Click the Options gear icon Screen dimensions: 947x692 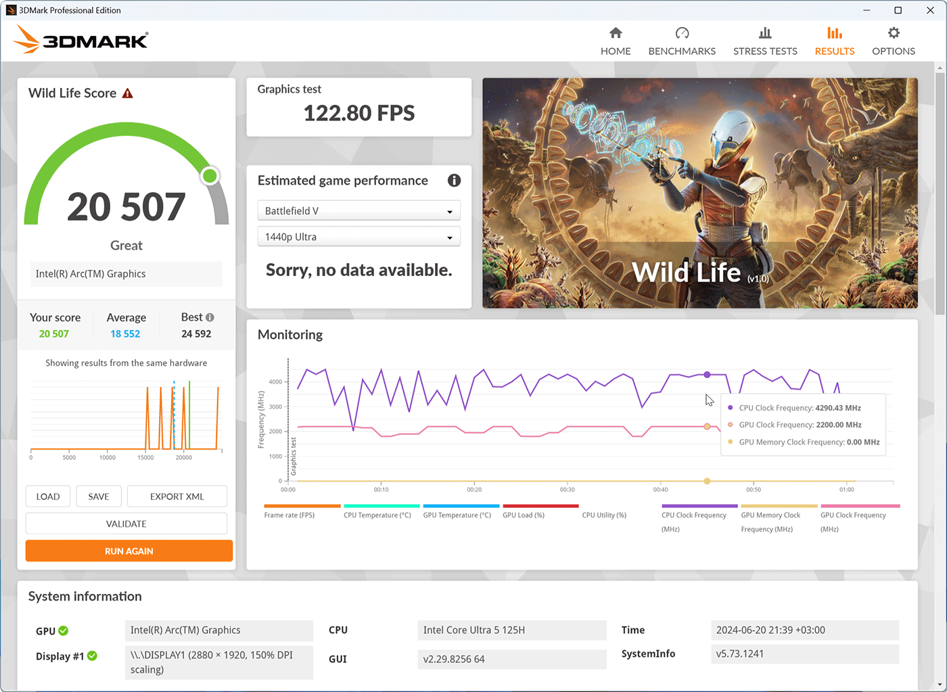894,33
